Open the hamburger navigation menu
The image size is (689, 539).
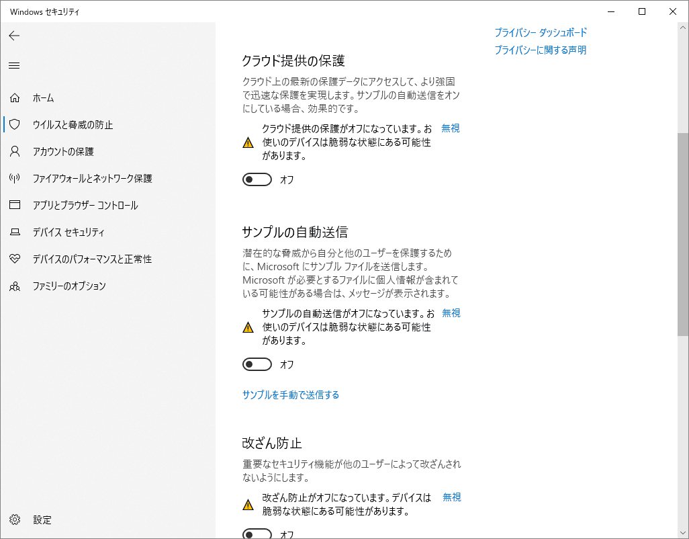coord(14,65)
